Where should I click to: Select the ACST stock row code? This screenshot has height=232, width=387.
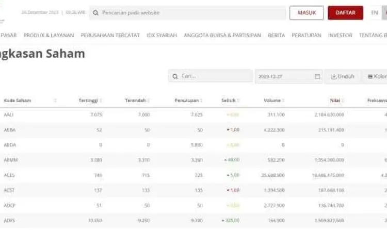click(9, 190)
